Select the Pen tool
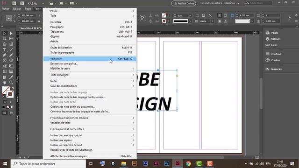 [x=5, y=55]
